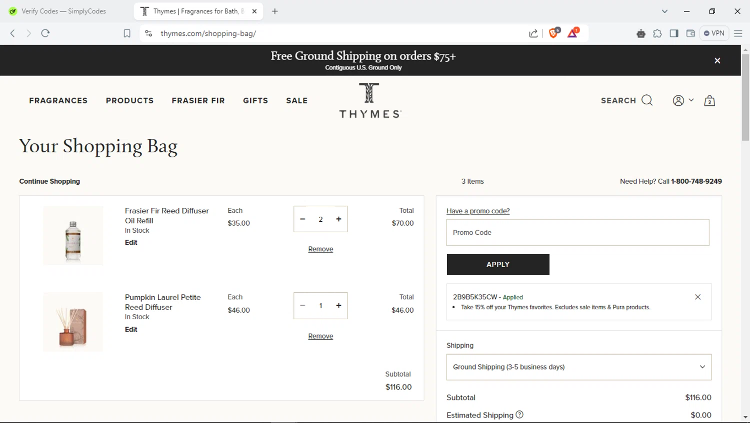Viewport: 750px width, 423px height.
Task: Switch to Verify Codes SimplyCodes tab
Action: point(65,11)
